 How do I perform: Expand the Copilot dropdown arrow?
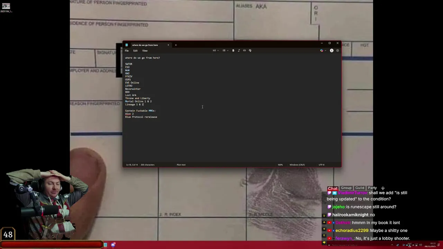(325, 50)
